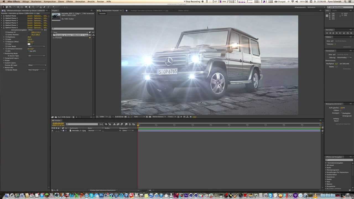Open the Ebene menu
The image size is (354, 199).
click(x=61, y=2)
